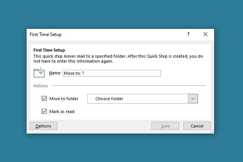Close the First Time Setup dialog
This screenshot has width=243, height=162.
pyautogui.click(x=205, y=34)
